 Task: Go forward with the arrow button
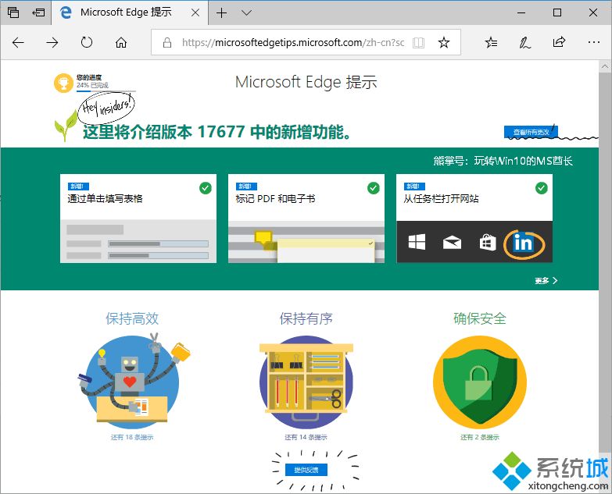(x=52, y=42)
